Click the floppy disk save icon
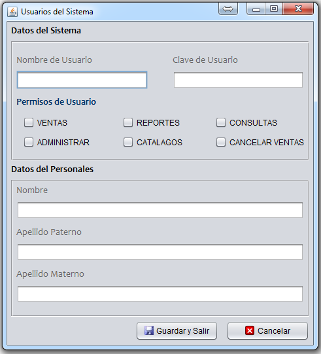The width and height of the screenshot is (321, 354). pos(149,330)
